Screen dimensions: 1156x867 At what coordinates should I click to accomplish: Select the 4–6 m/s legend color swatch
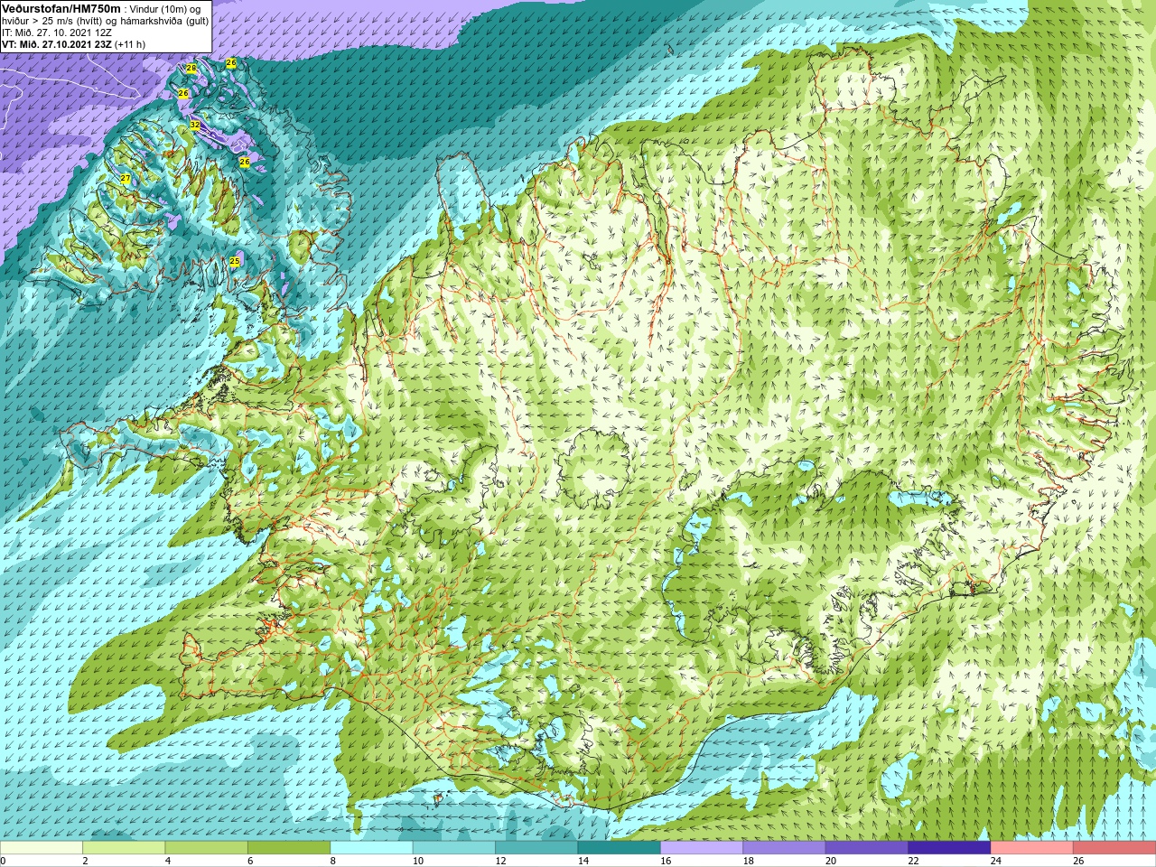(206, 848)
